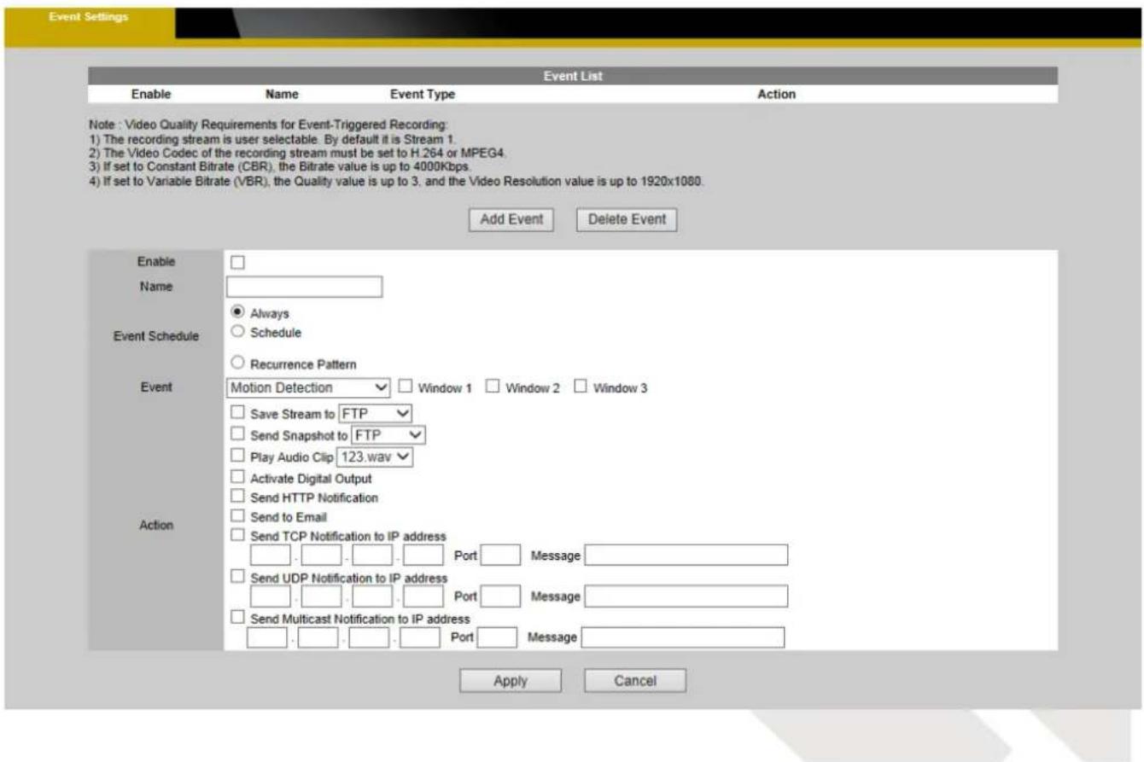Click last octet of Multicast IP address

(x=420, y=637)
